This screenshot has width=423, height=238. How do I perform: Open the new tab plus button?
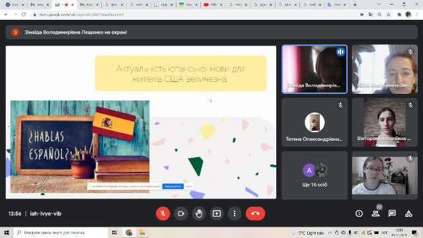[355, 5]
